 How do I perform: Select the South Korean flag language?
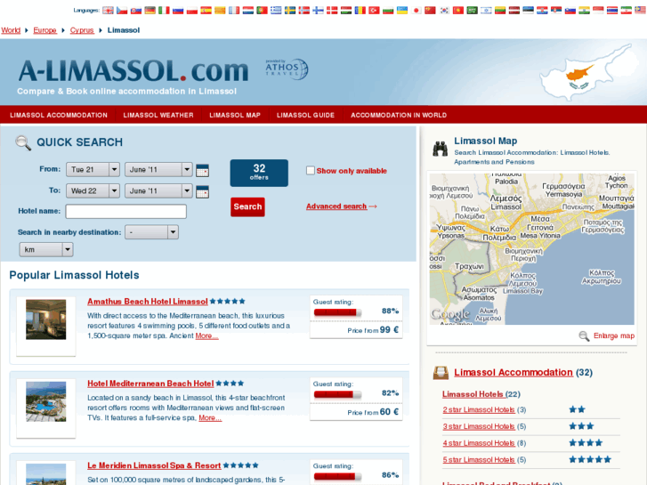click(x=444, y=11)
